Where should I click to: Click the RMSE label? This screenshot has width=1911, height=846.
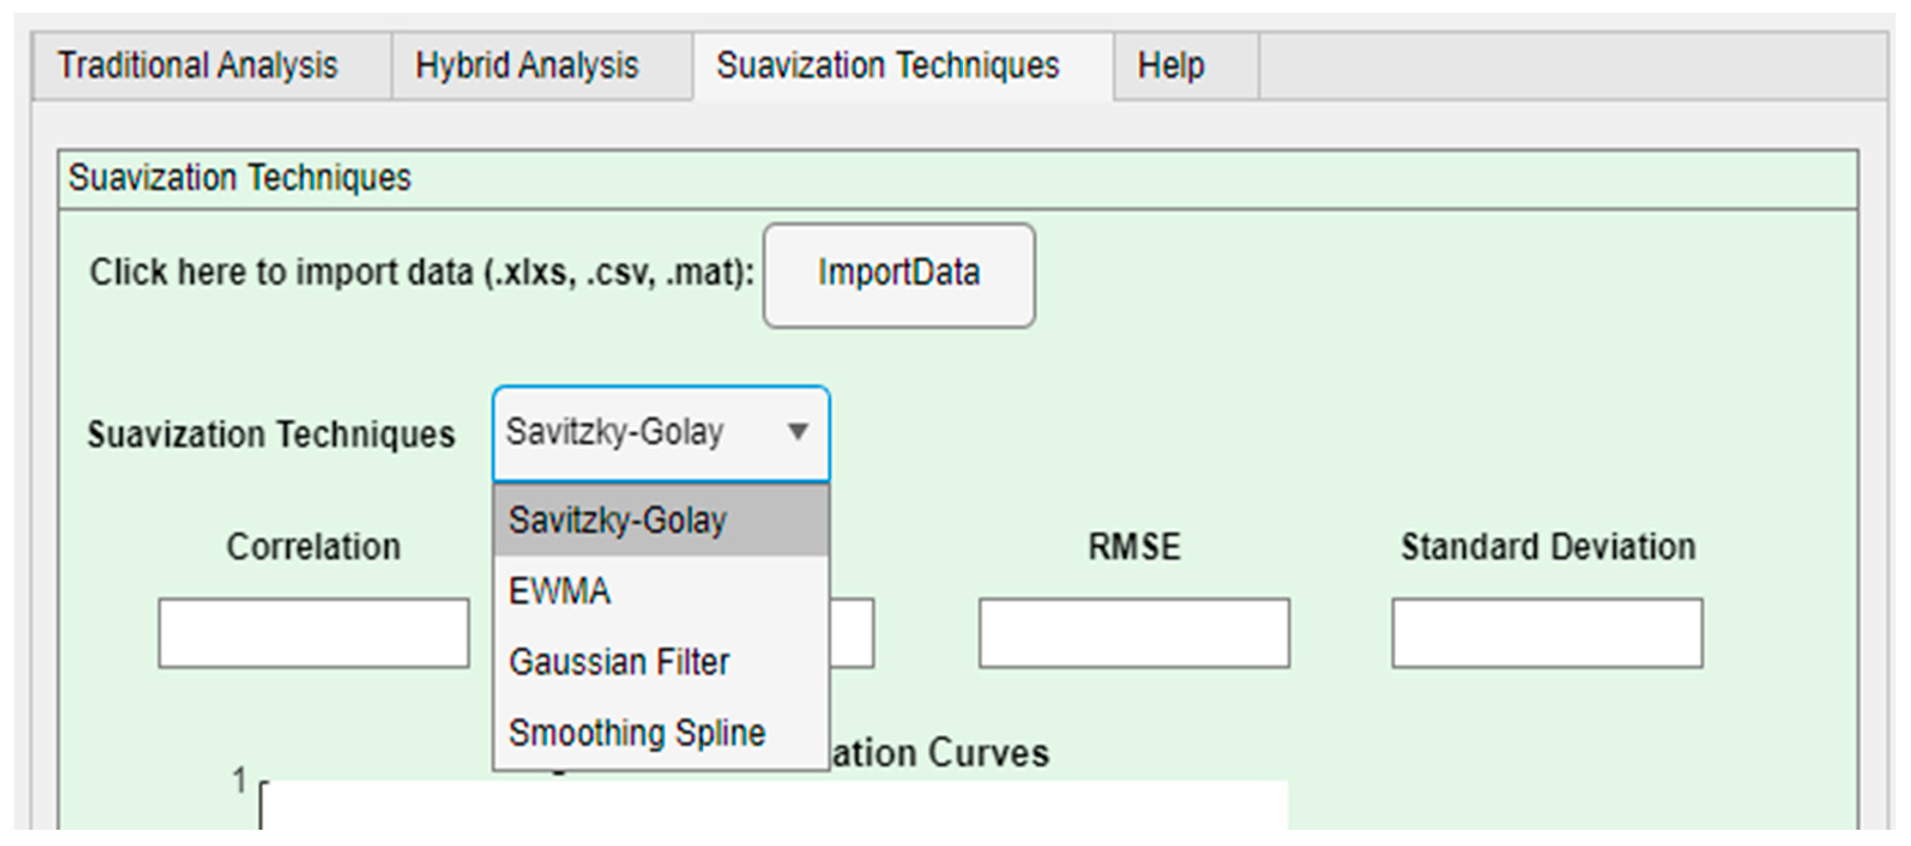(x=1134, y=546)
